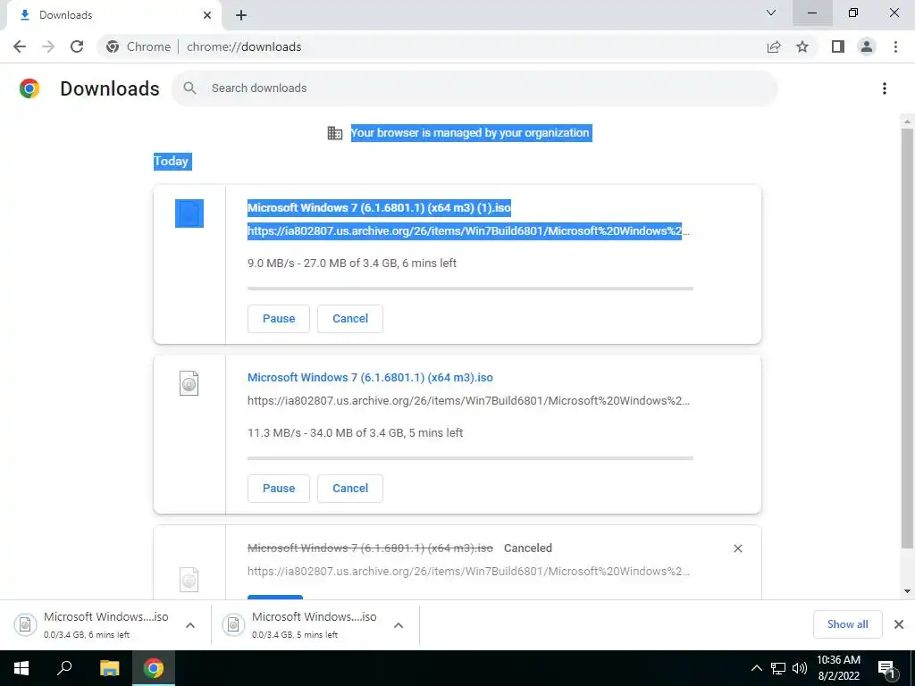The image size is (915, 686).
Task: Click the progress bar of the (1).iso download
Action: (x=470, y=289)
